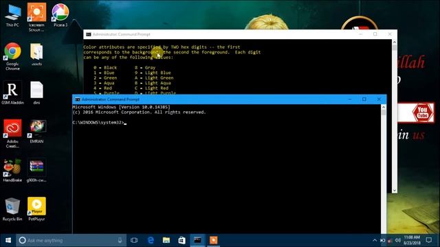Open the Action Center notifications
This screenshot has width=440, height=247.
[429, 240]
